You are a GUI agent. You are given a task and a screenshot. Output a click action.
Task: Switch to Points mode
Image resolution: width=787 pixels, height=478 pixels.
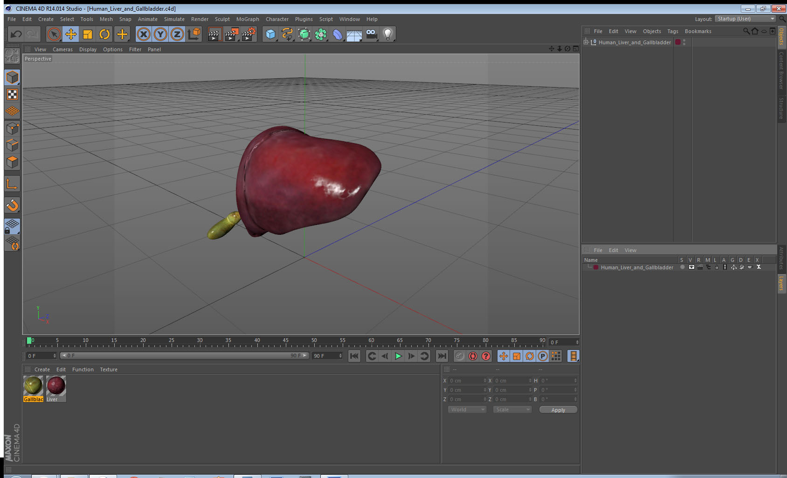(x=12, y=128)
